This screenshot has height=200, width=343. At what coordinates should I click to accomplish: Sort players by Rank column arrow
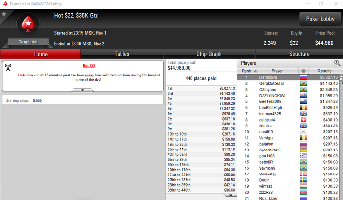[x=255, y=71]
